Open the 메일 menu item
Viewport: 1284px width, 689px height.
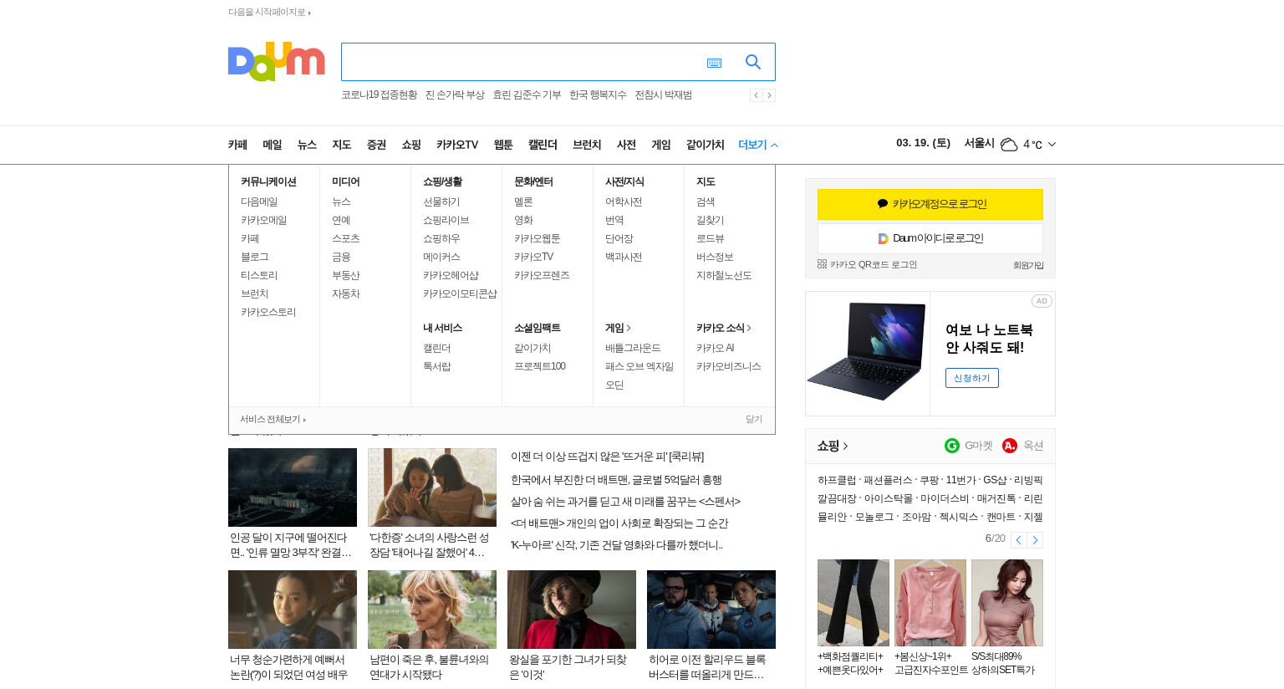273,145
